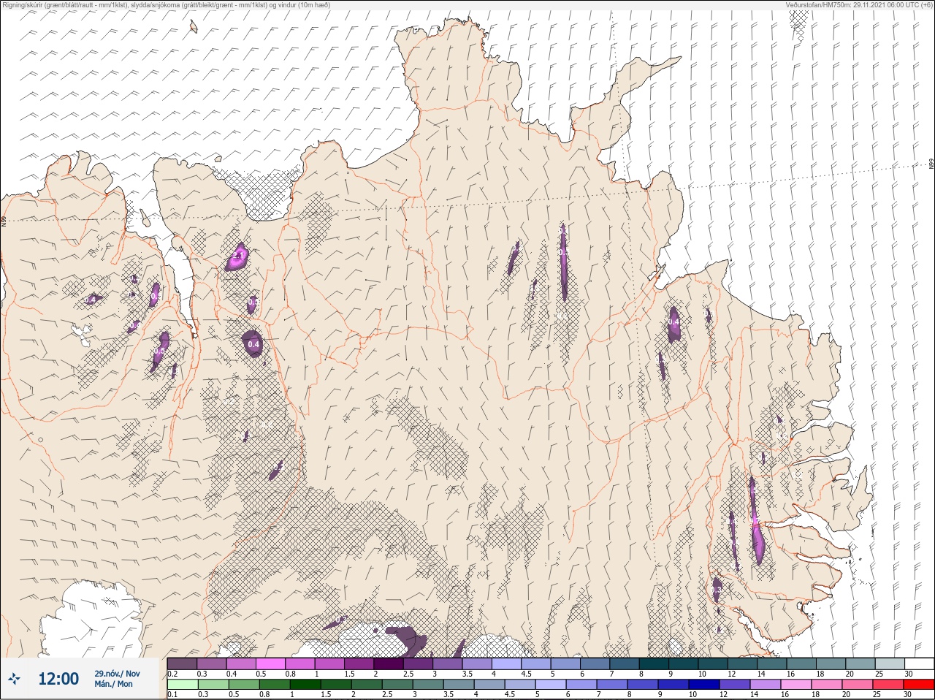Select the darkest green 1 swatch, lower legend row
The image size is (935, 700).
304,685
